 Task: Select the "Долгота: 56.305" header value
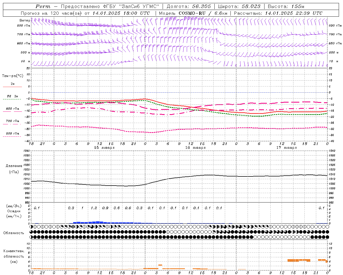click(x=189, y=6)
